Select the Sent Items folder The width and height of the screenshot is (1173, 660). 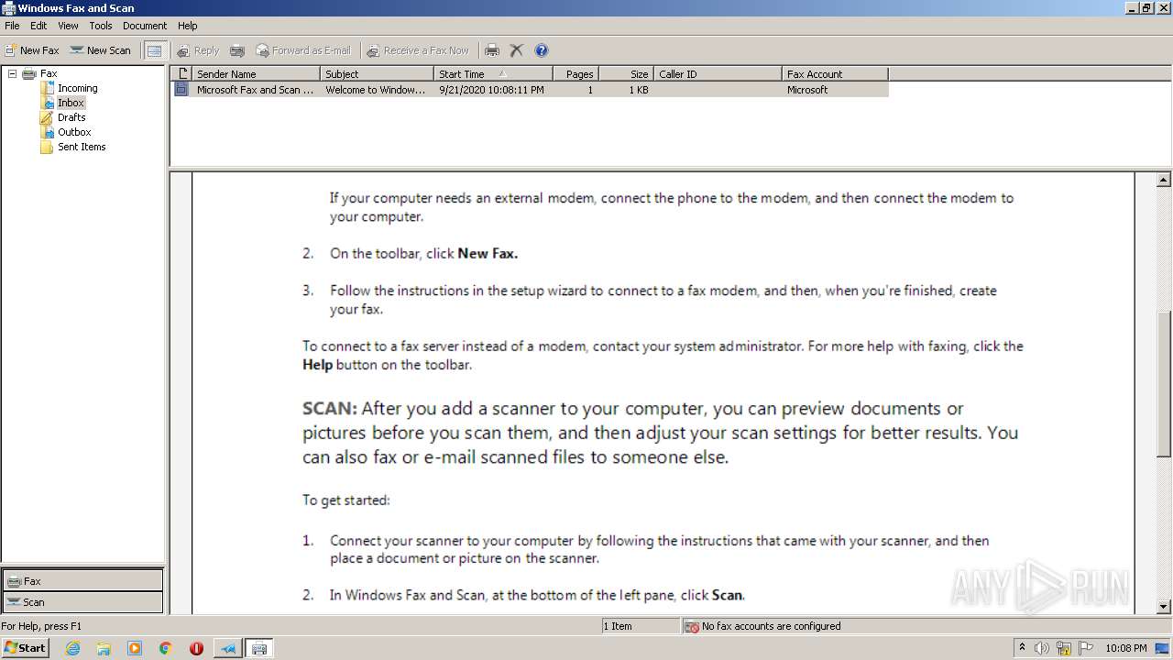point(82,147)
